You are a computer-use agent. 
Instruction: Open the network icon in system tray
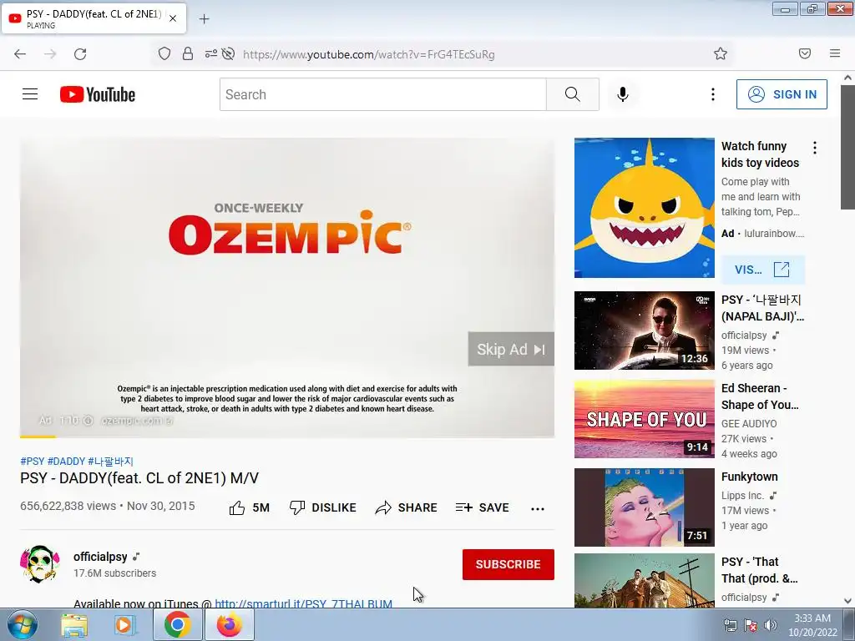730,625
